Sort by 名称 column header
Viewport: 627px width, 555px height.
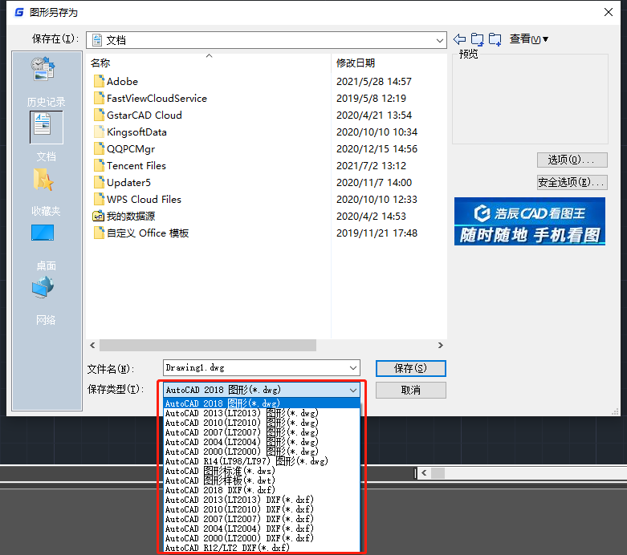(100, 63)
